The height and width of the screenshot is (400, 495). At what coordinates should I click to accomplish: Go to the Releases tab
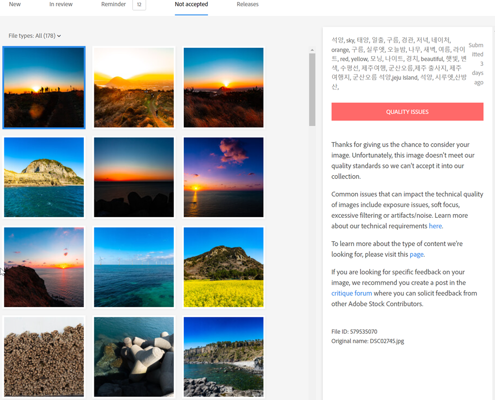[247, 4]
